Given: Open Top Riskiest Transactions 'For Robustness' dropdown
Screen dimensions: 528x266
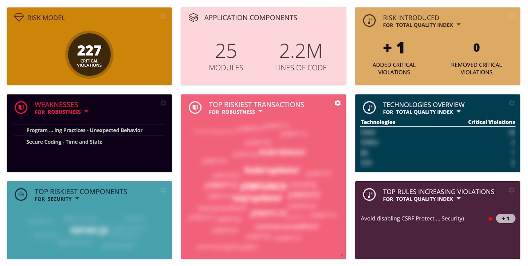Looking at the screenshot, I should (260, 112).
